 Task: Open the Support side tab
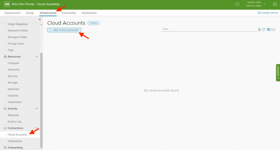[278, 73]
